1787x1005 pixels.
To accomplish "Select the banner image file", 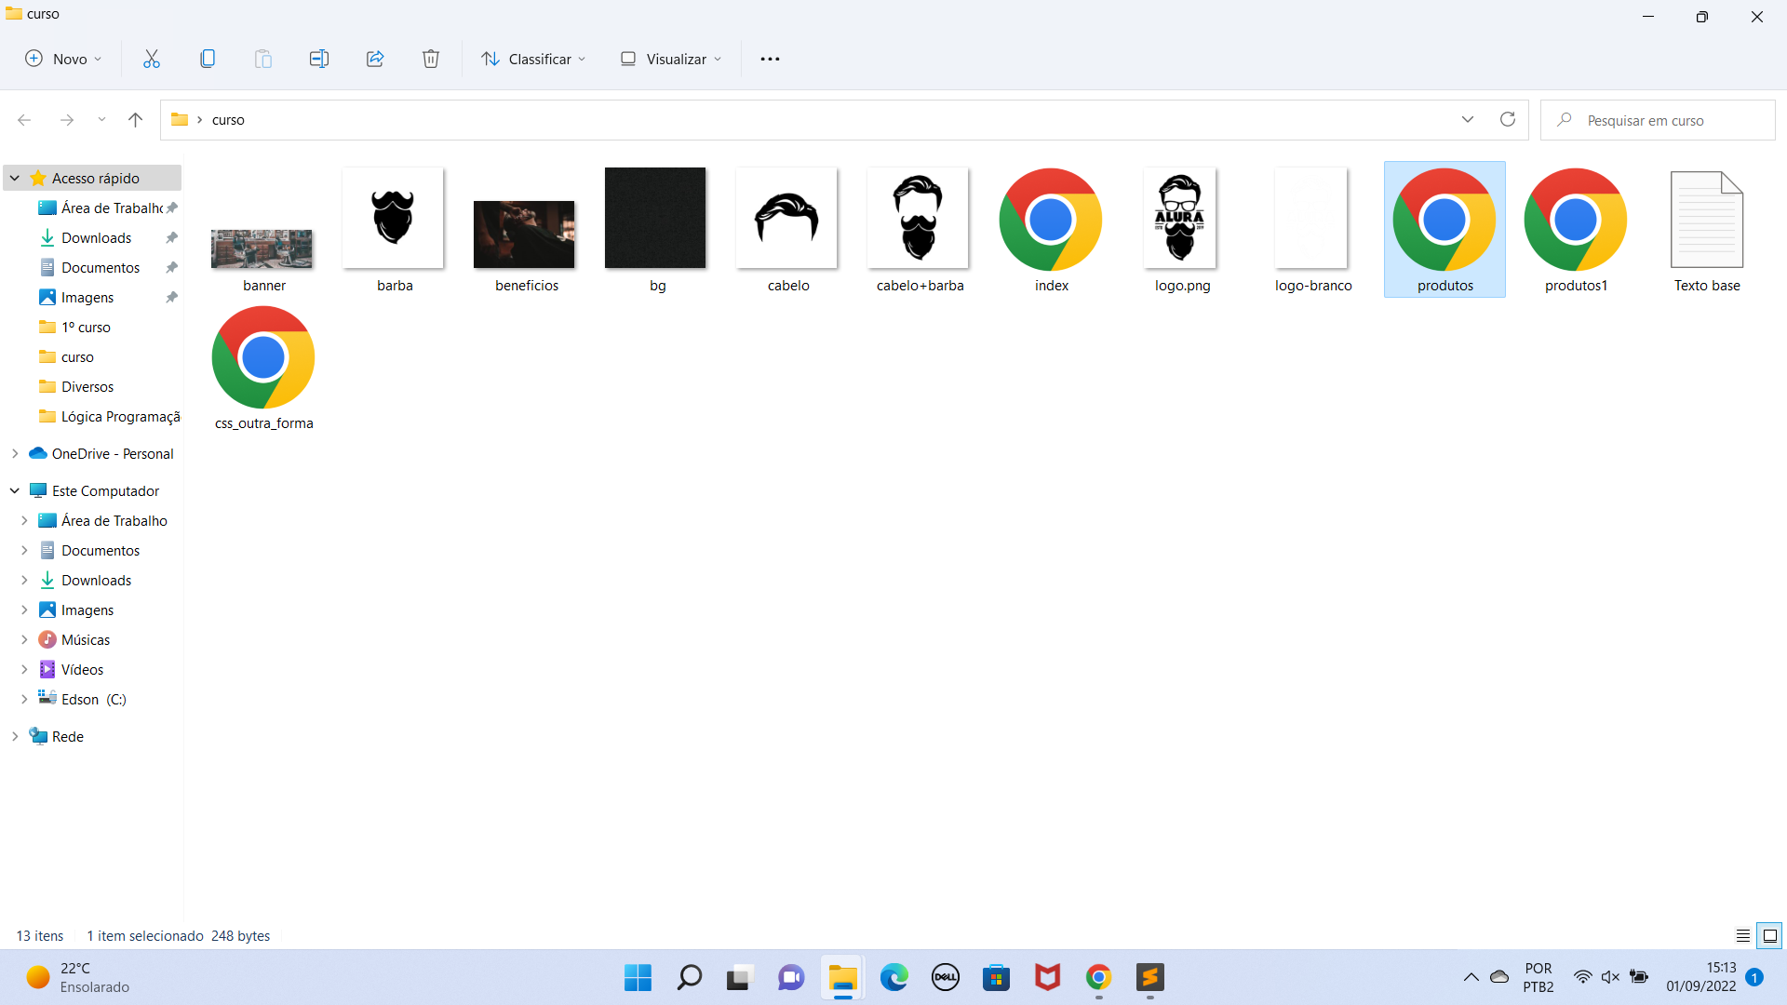I will pos(263,230).
